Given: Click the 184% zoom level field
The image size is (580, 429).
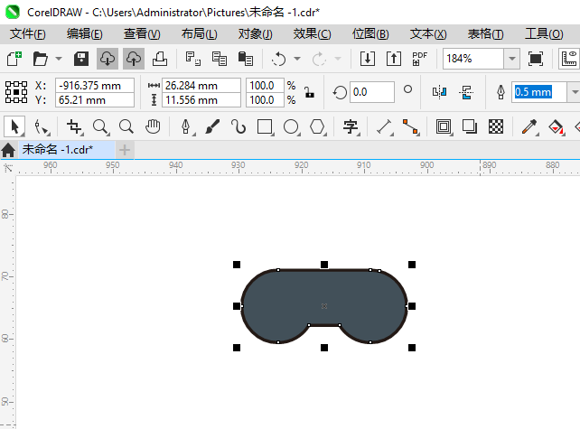Looking at the screenshot, I should [x=473, y=59].
